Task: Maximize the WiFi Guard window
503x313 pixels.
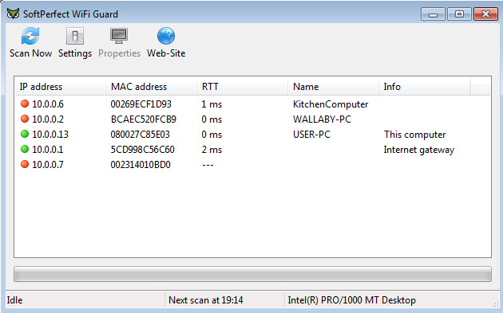Action: 459,14
